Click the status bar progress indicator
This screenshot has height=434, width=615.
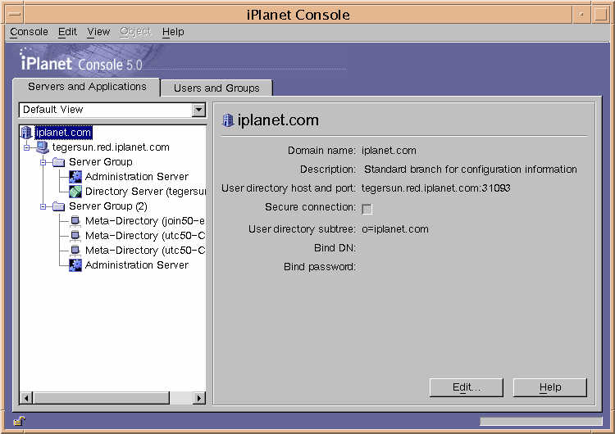click(541, 422)
